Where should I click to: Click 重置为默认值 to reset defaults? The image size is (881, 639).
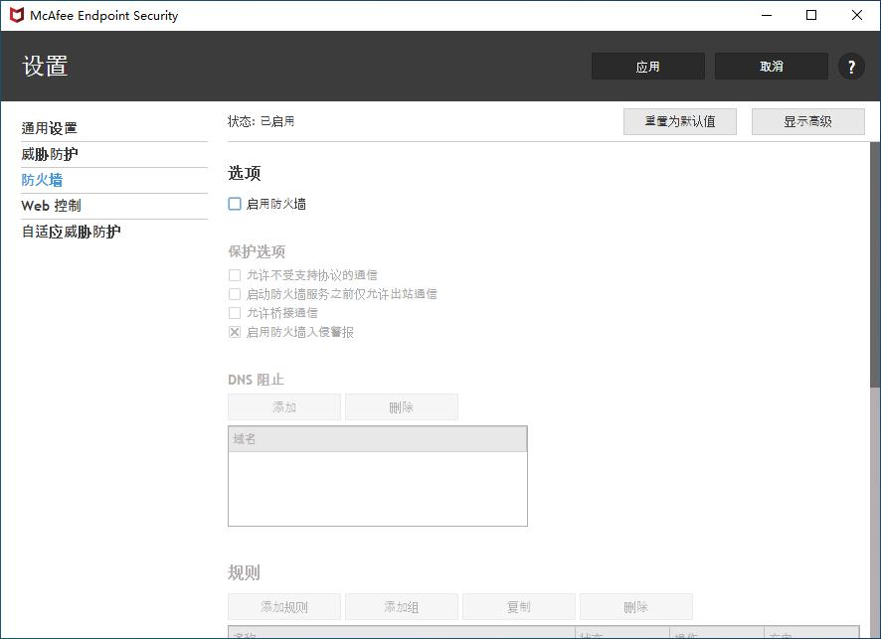tap(680, 120)
